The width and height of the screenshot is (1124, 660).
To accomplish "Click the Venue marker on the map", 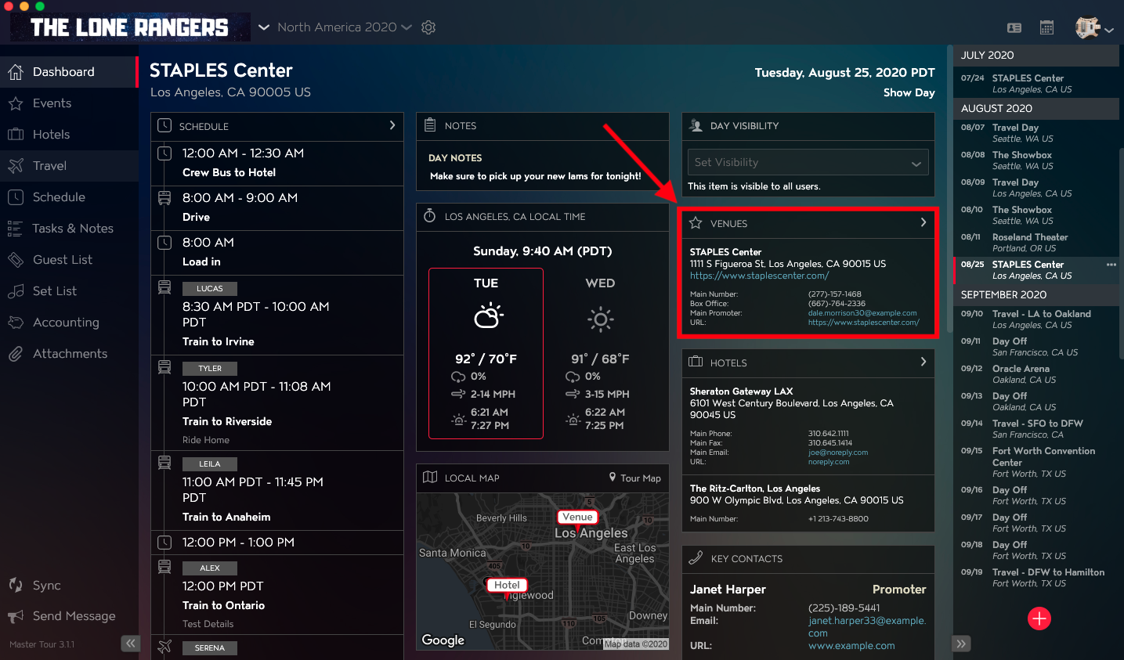I will 577,518.
